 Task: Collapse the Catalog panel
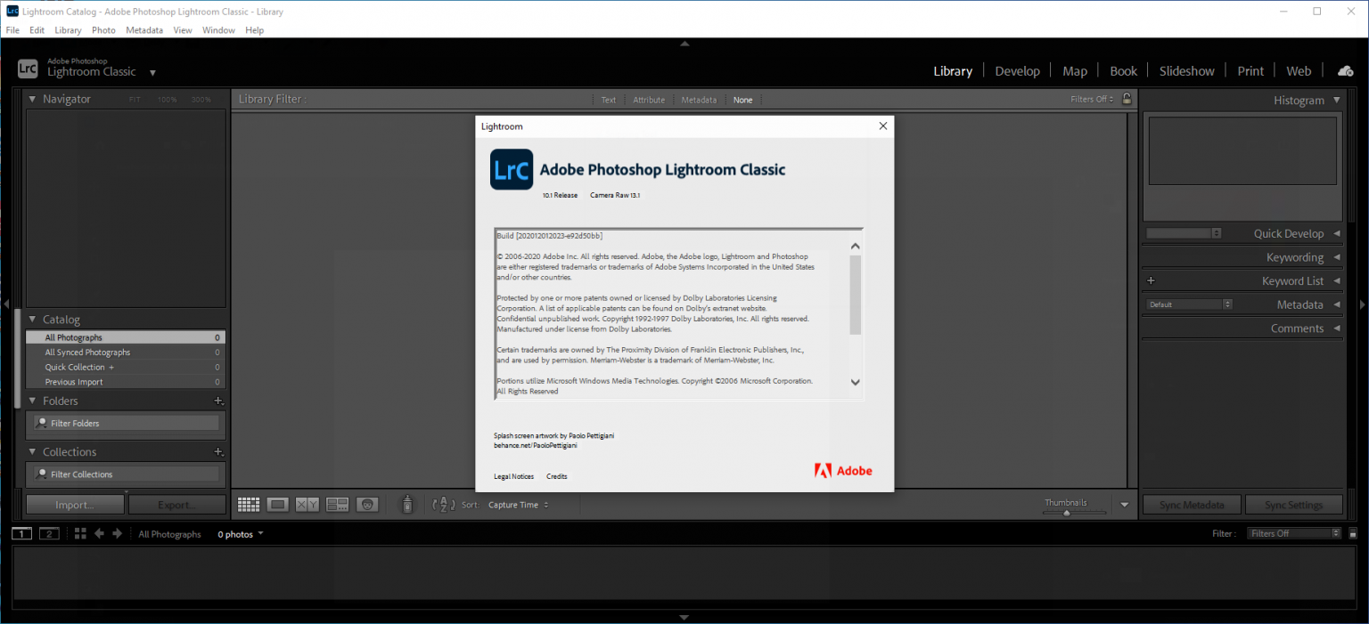pos(32,320)
